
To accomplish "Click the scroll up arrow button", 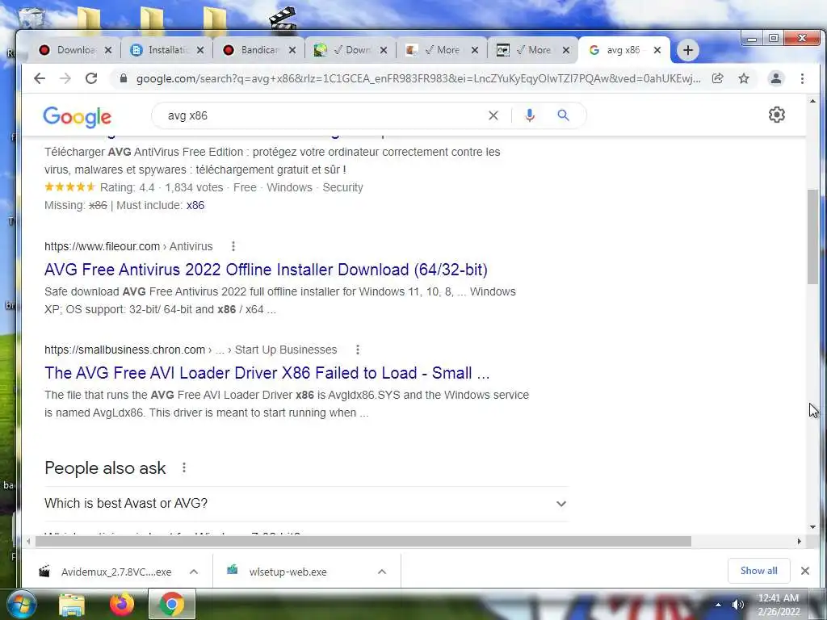I will 812,101.
